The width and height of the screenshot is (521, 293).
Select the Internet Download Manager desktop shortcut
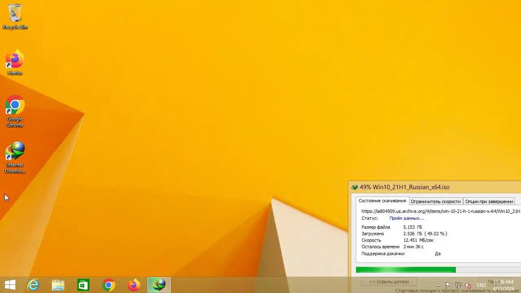click(15, 157)
